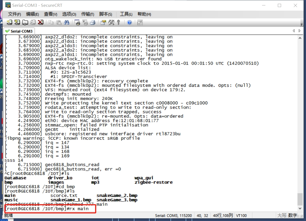Screen dimensions: 306x221
Task: Print session output via printer icon
Action: pos(92,23)
